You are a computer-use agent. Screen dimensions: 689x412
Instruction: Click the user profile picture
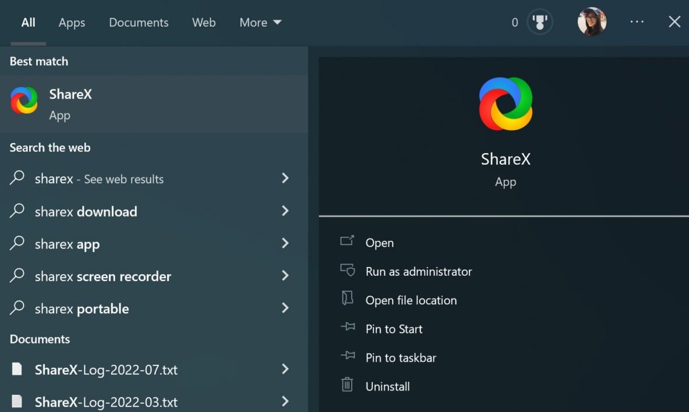tap(592, 22)
